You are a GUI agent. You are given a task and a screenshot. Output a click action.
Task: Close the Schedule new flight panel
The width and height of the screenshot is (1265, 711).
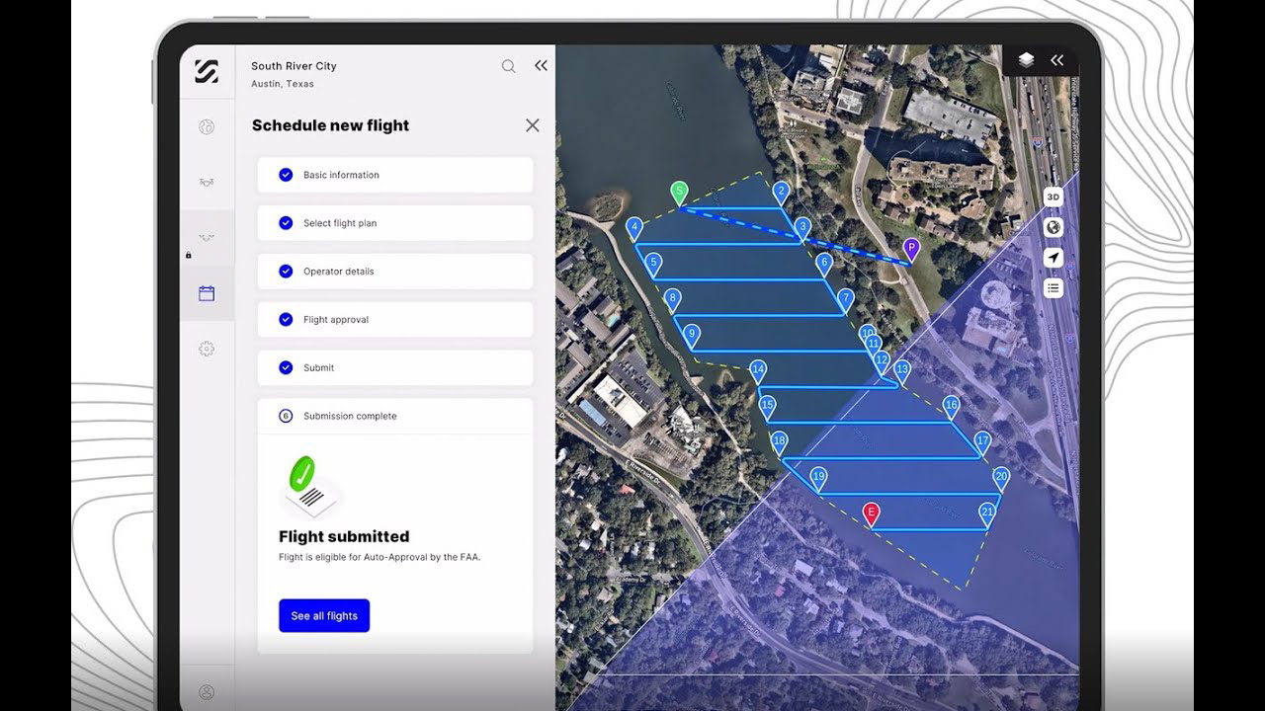point(533,125)
